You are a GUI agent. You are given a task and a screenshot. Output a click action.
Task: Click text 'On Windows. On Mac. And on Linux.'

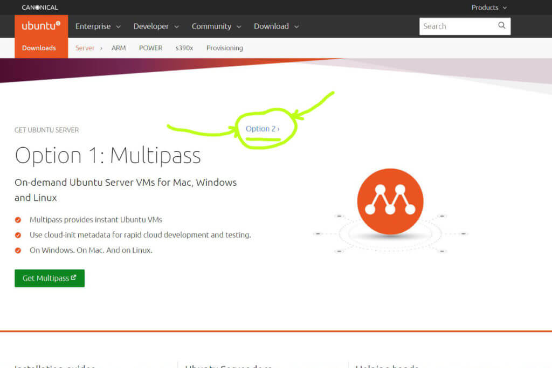pyautogui.click(x=91, y=250)
